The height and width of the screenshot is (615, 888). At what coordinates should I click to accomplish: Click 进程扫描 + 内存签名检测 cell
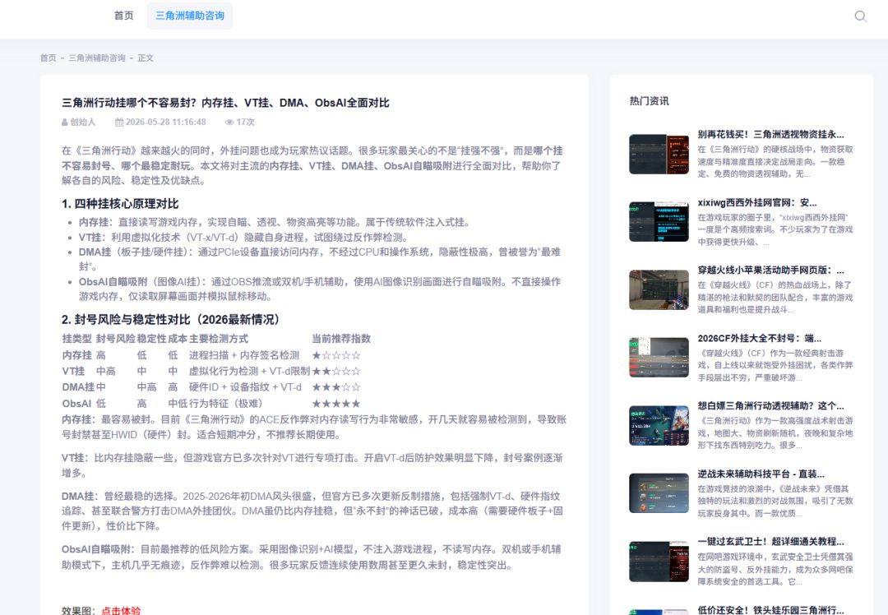click(x=244, y=355)
